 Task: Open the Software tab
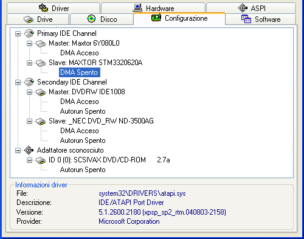[261, 19]
